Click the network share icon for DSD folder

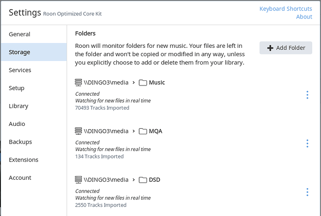coord(78,180)
